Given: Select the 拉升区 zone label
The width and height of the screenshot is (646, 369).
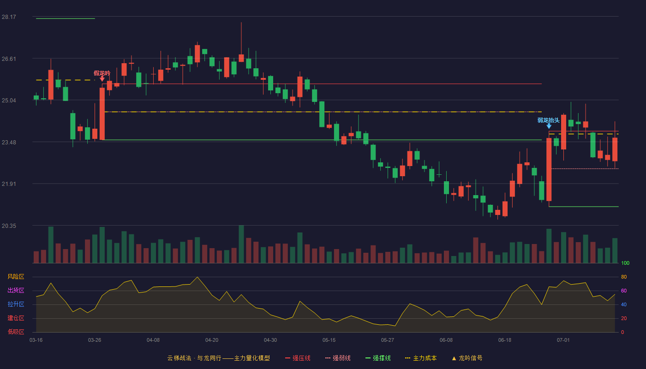Looking at the screenshot, I should coord(16,304).
